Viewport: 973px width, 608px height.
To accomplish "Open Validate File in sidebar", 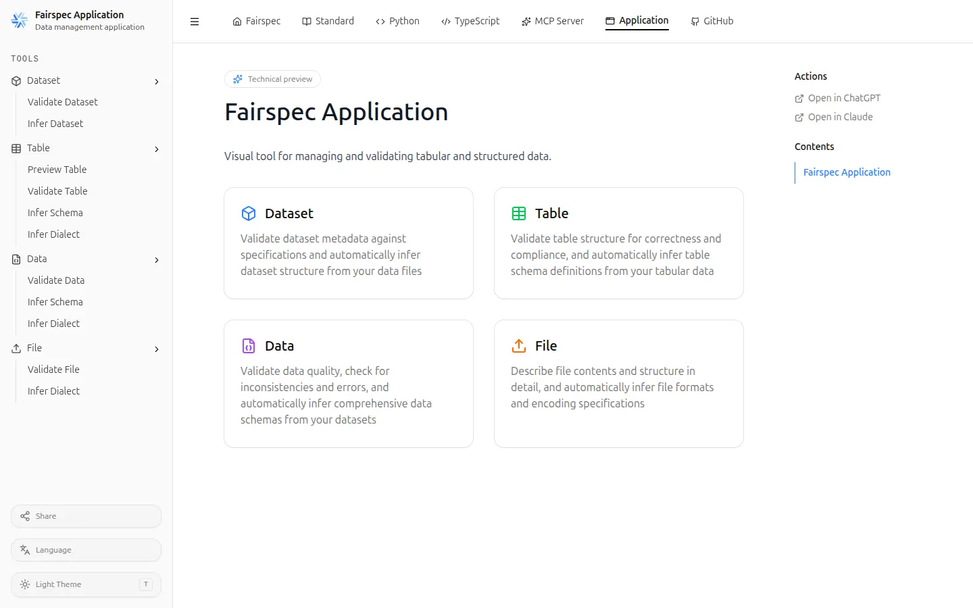I will (54, 370).
